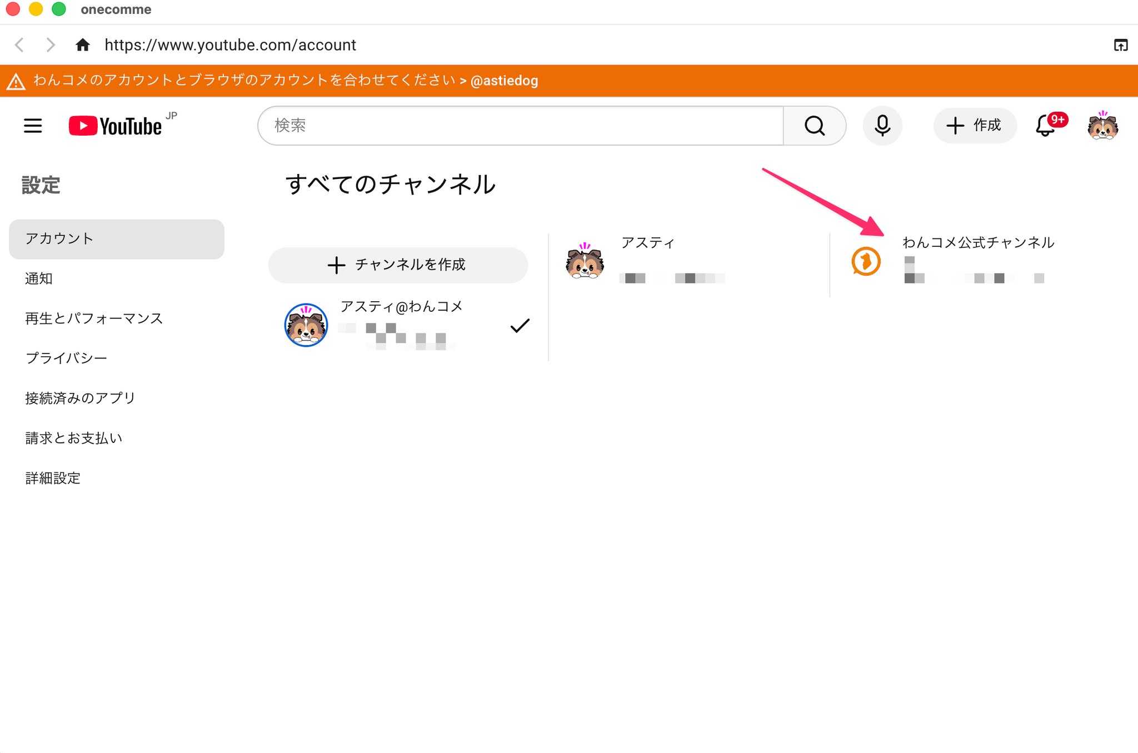Select the わんコメ公式チャンネル name
The width and height of the screenshot is (1138, 753).
point(978,243)
